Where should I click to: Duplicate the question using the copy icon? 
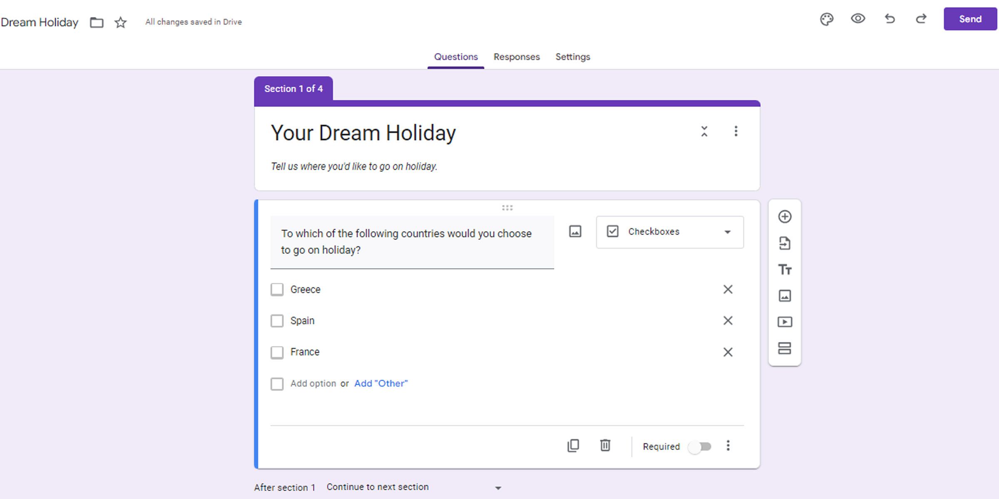573,446
